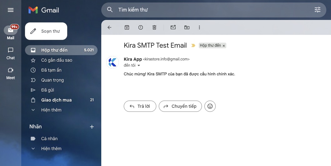331x166 pixels.
Task: Open search filter options in search bar
Action: point(318,10)
